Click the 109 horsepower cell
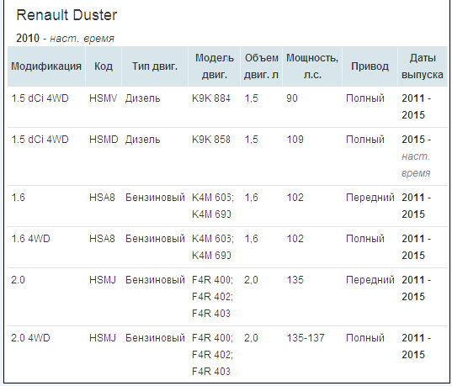452x386 pixels. pyautogui.click(x=295, y=140)
